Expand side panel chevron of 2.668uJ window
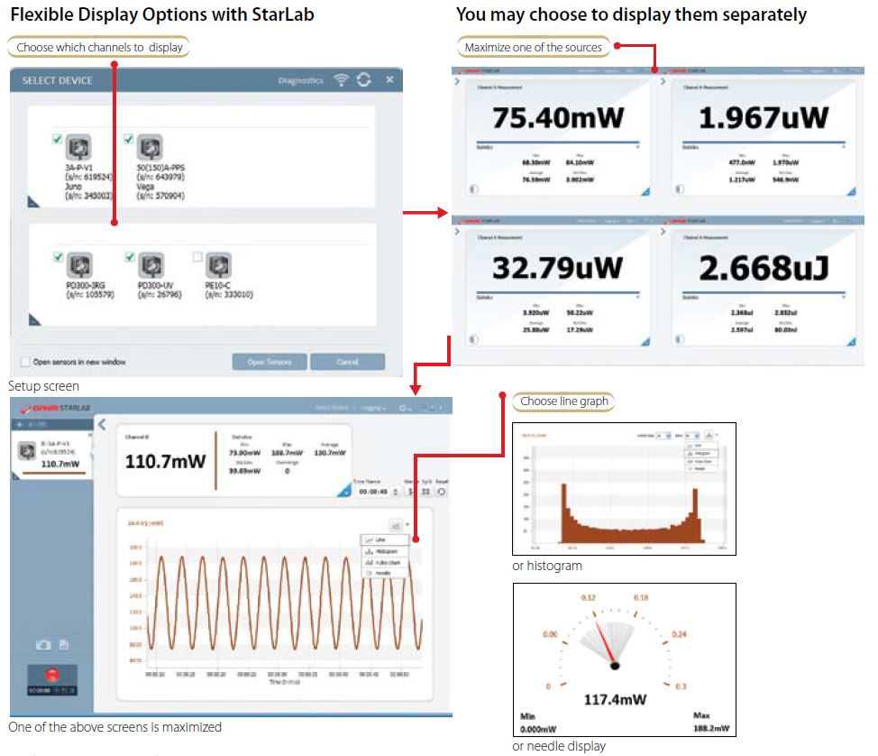Screen dimensions: 878x756 [x=663, y=232]
